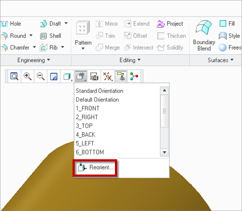This screenshot has width=242, height=211.
Task: Select the Chamfer tool
Action: (x=15, y=48)
